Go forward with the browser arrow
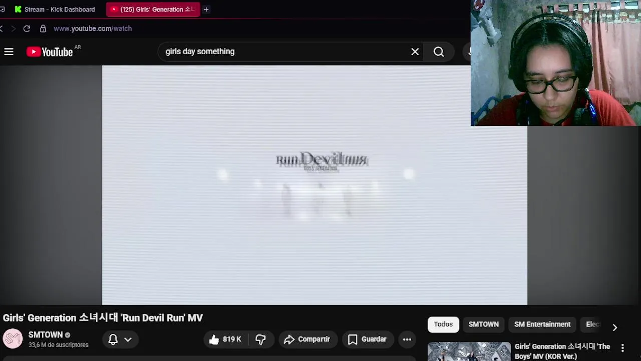Viewport: 641px width, 361px height. tap(13, 29)
